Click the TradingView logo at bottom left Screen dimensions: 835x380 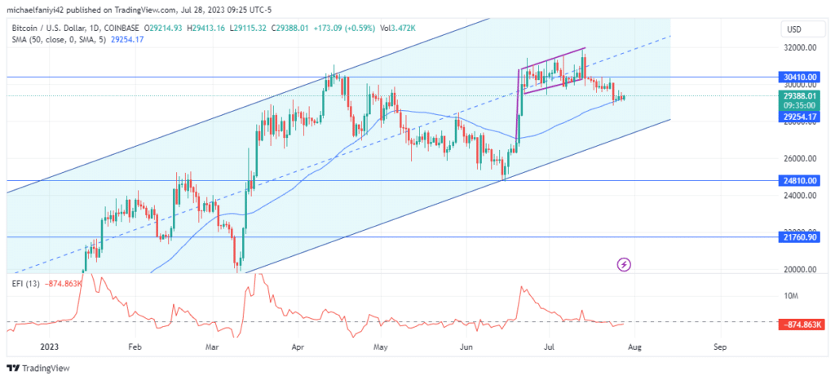[x=38, y=368]
